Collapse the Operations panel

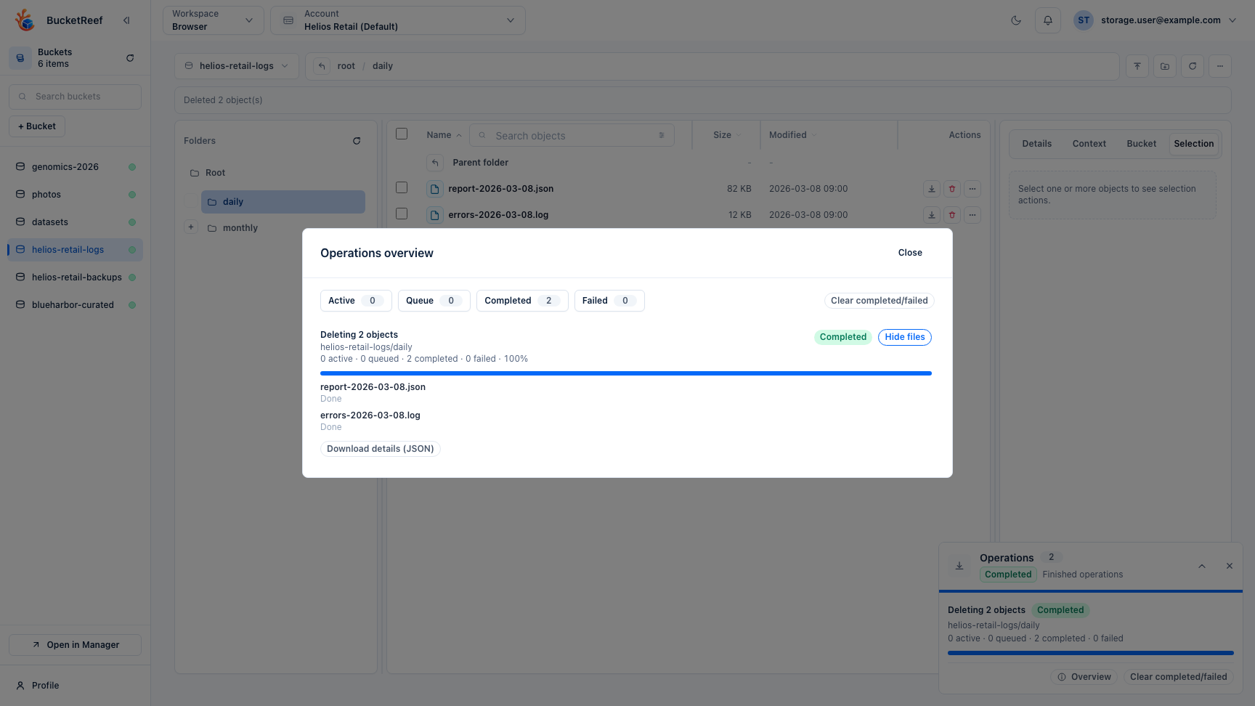(x=1202, y=566)
